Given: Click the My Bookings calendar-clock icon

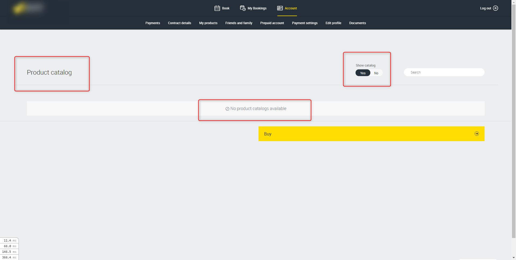Looking at the screenshot, I should (x=243, y=8).
